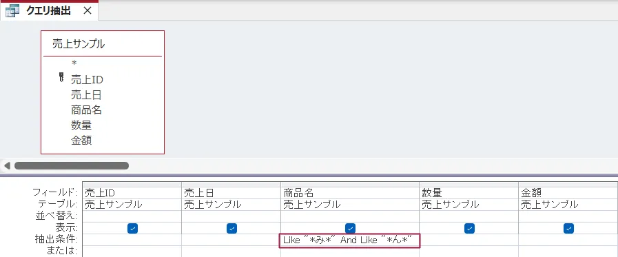Uncheck the 表示 checkbox for 金額
Screen dimensions: 618x257
(x=568, y=228)
